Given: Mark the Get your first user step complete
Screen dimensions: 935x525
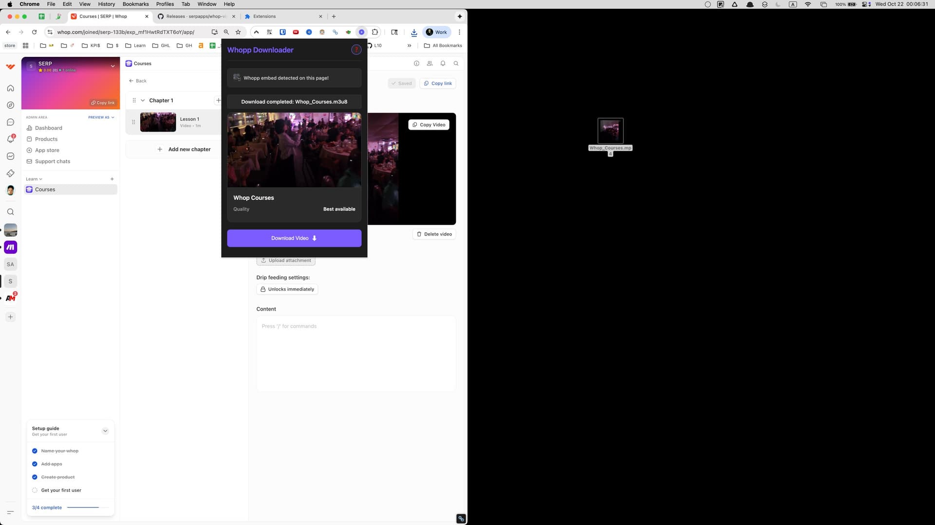Looking at the screenshot, I should pos(35,490).
